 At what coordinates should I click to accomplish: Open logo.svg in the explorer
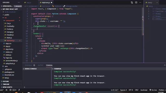click(9, 58)
